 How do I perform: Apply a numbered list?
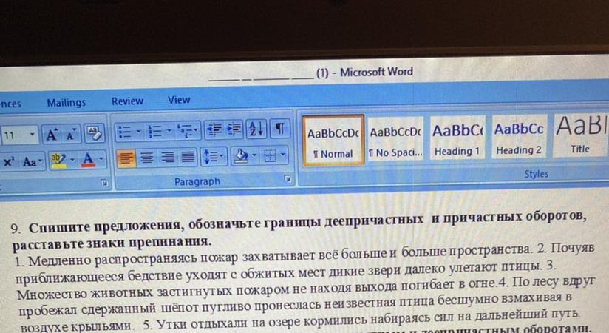coord(155,132)
